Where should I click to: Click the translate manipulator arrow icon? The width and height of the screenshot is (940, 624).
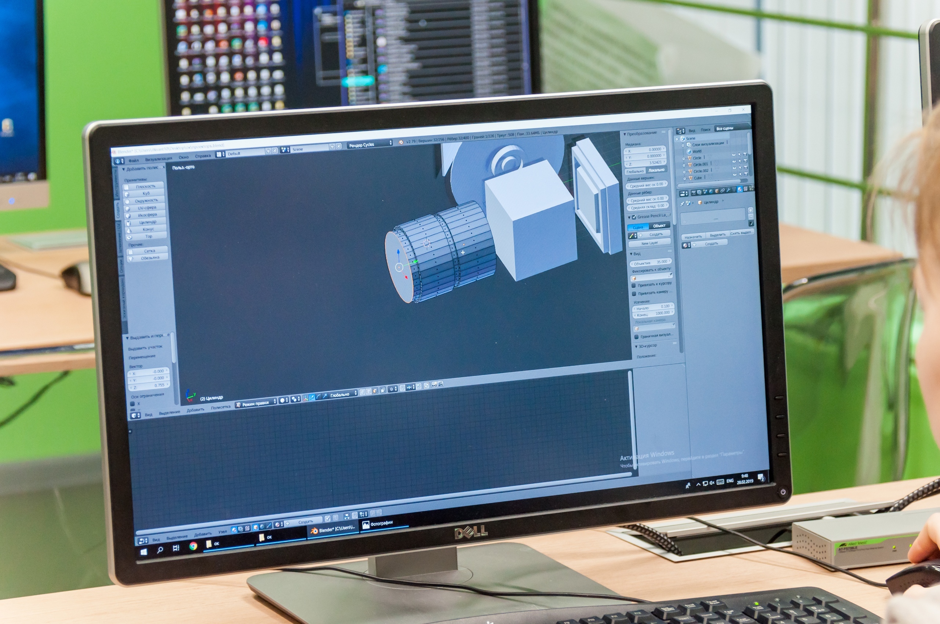(x=312, y=397)
